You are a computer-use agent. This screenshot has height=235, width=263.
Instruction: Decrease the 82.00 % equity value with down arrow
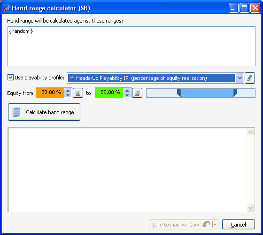[127, 95]
